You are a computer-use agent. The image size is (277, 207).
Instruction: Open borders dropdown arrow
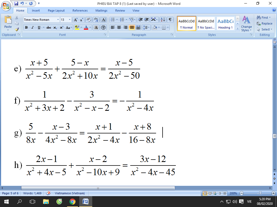[x=168, y=27]
